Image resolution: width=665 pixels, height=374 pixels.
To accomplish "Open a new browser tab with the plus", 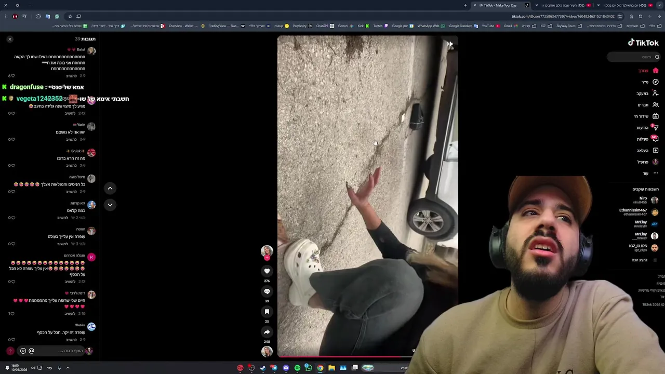I will [x=465, y=5].
